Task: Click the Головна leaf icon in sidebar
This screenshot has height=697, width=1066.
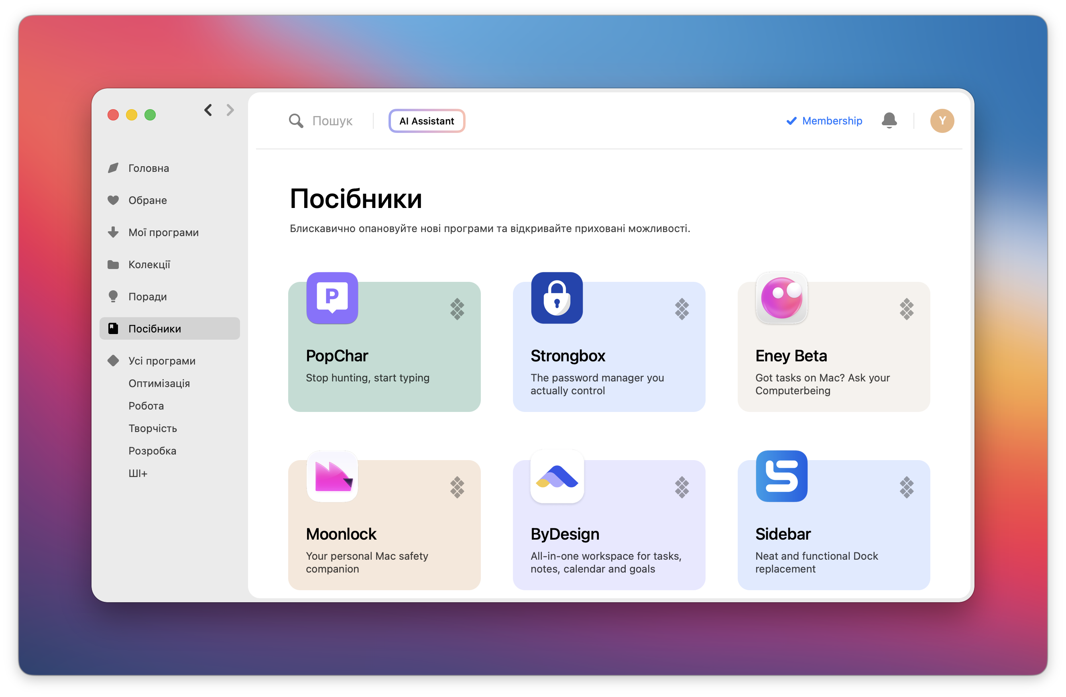Action: [x=113, y=168]
